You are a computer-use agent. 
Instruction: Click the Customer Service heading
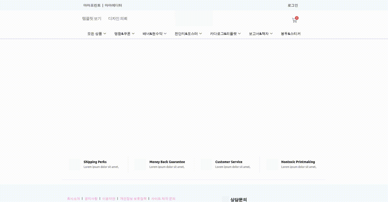[229, 162]
